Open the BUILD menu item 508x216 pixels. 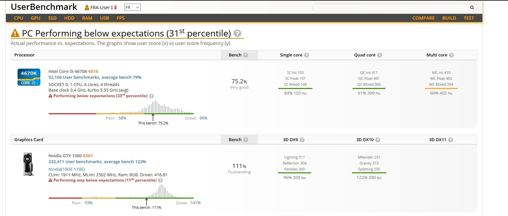pos(449,18)
